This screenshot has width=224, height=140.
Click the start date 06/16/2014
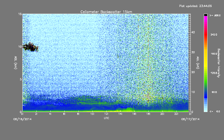23,119
